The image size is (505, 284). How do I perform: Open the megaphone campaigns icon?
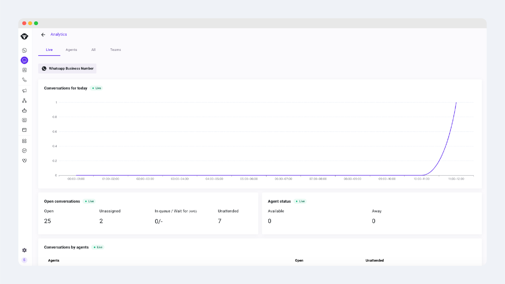(24, 91)
